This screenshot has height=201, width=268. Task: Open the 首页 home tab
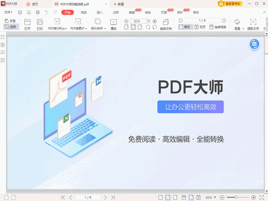(32, 4)
